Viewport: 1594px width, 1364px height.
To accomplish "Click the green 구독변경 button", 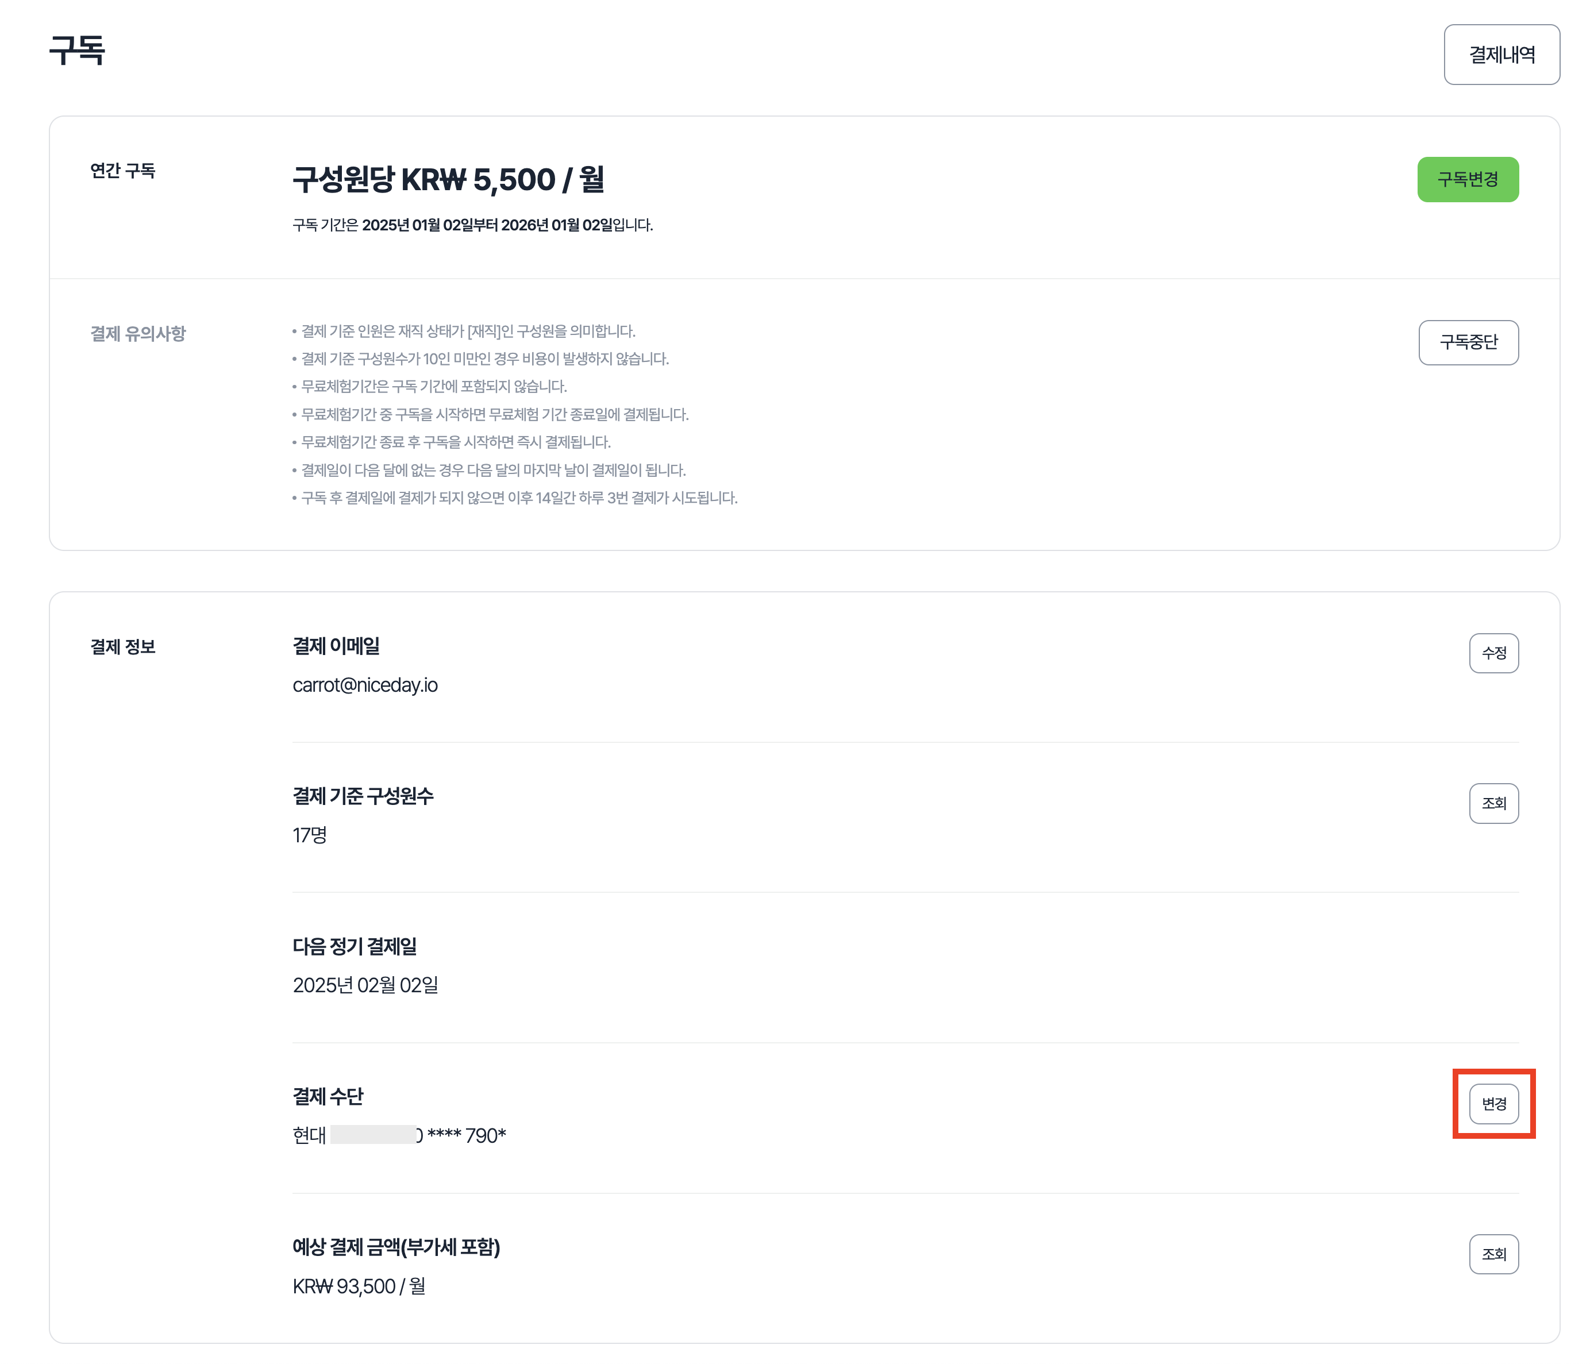I will pos(1467,179).
